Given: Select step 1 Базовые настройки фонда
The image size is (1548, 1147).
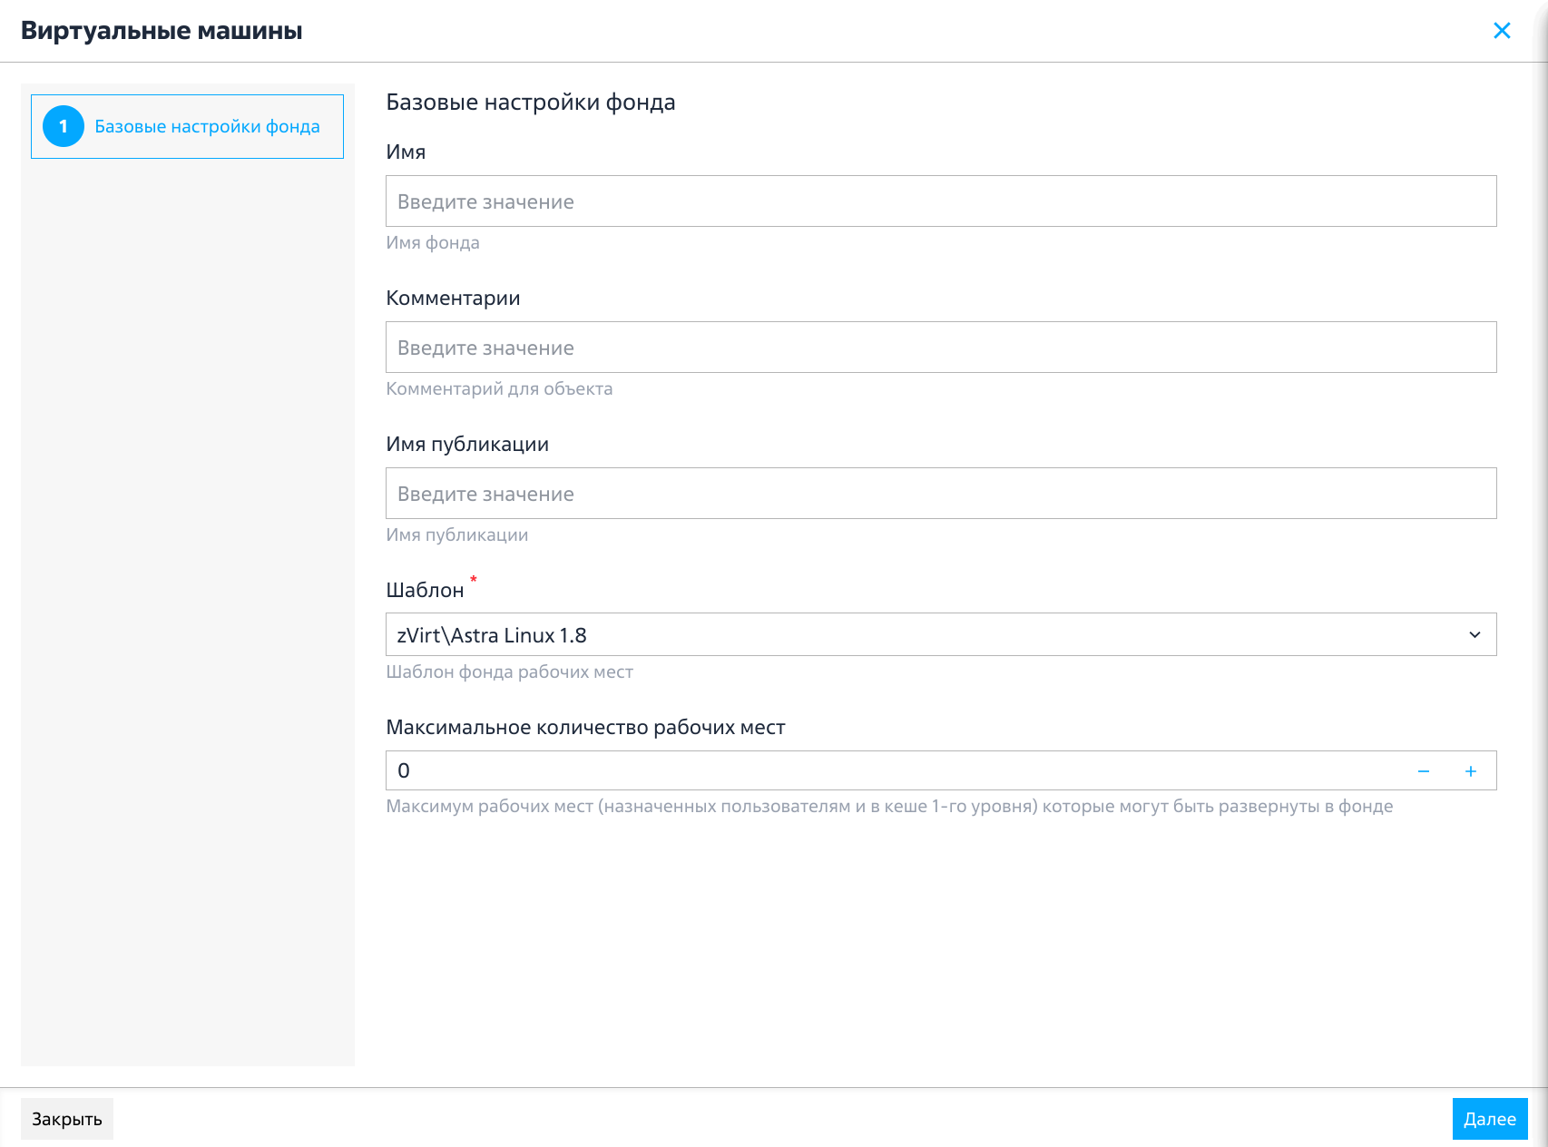Looking at the screenshot, I should click(x=187, y=127).
